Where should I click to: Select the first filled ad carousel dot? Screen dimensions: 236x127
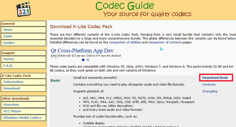[83, 60]
